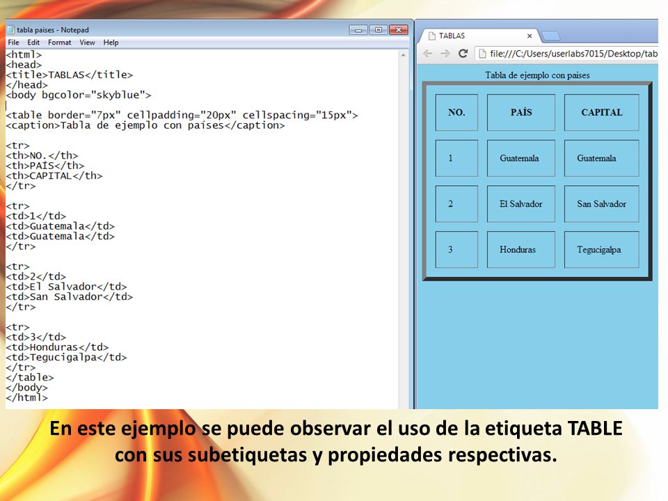Open the Format menu in Notepad
The width and height of the screenshot is (668, 501).
[59, 42]
